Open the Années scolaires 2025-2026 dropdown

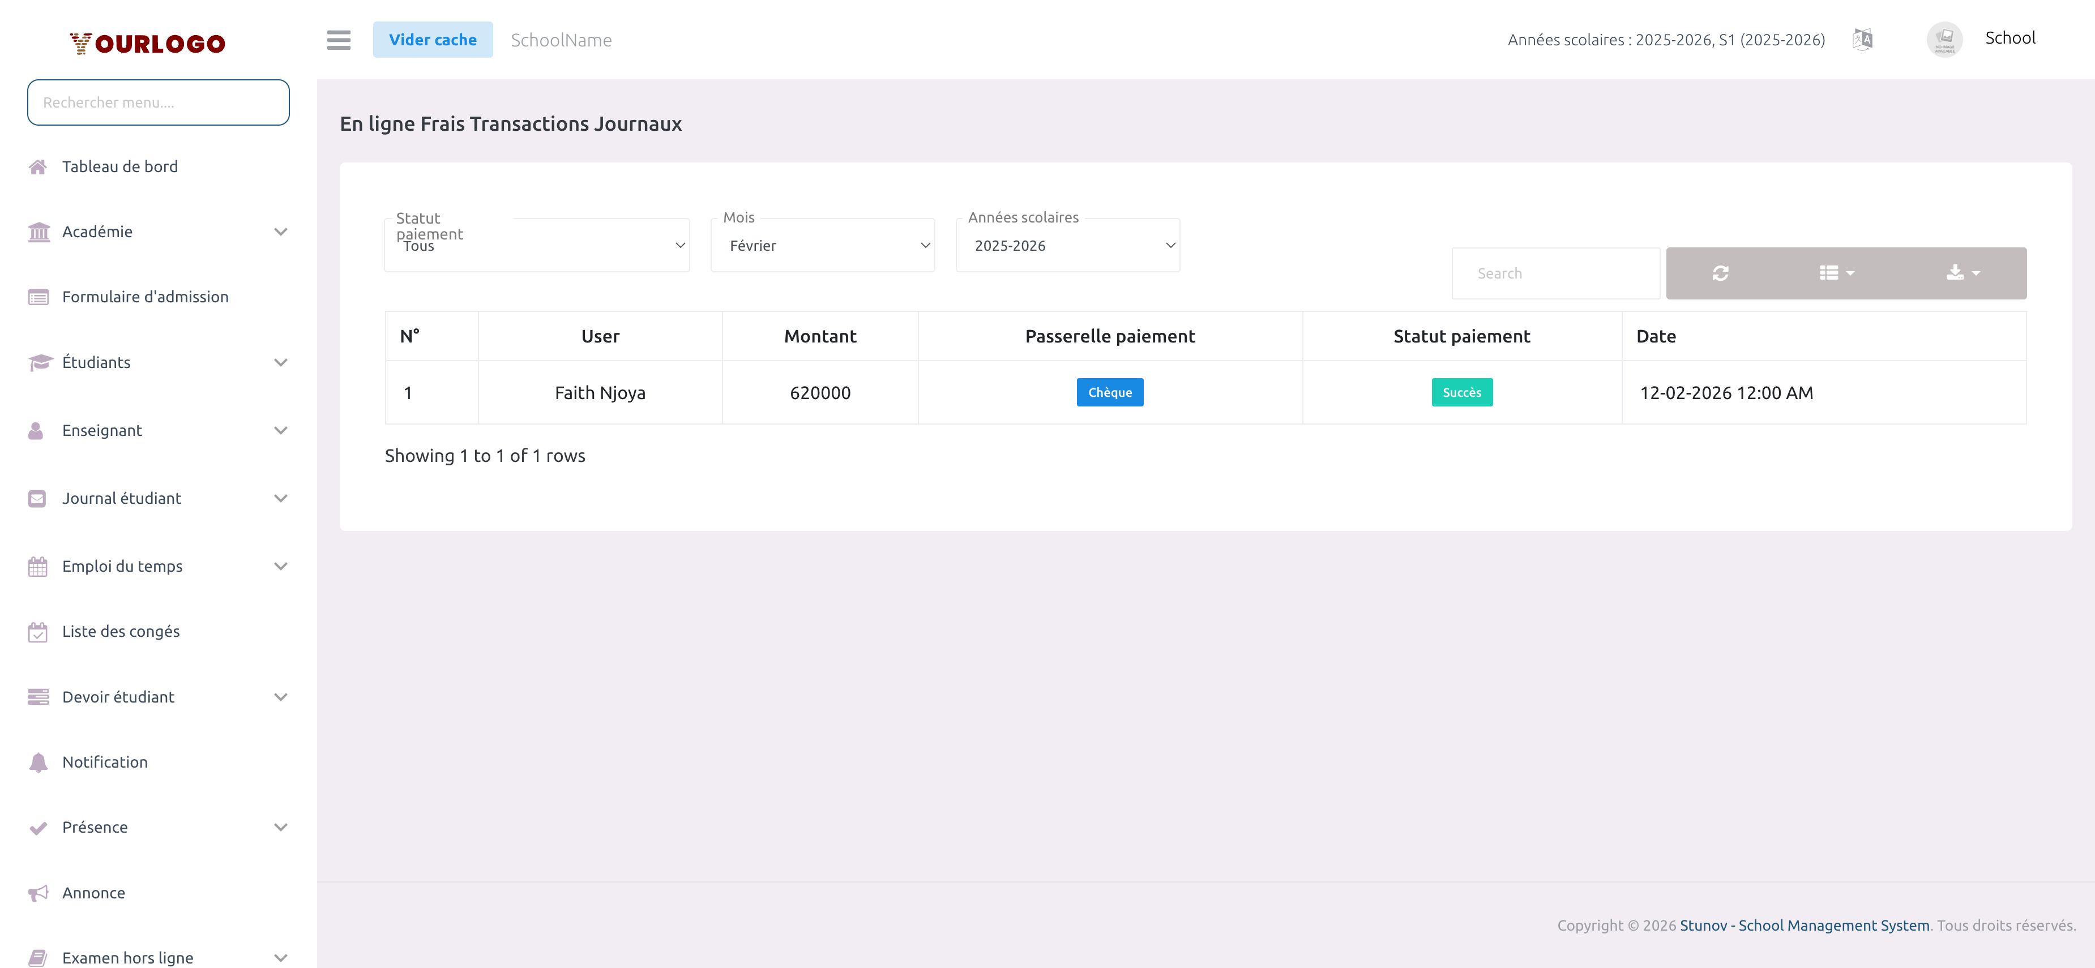1067,245
